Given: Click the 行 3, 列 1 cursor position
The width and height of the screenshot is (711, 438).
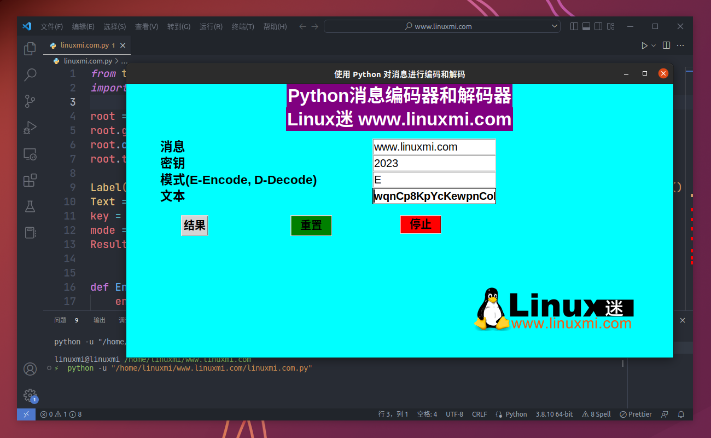Looking at the screenshot, I should tap(393, 414).
